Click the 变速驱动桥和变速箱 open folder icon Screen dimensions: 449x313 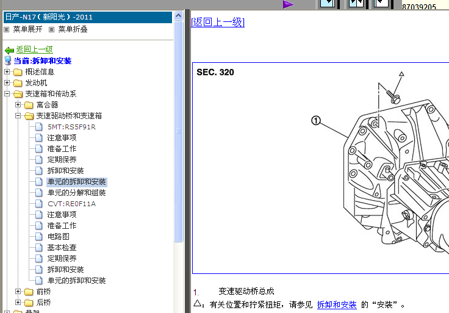(x=29, y=116)
